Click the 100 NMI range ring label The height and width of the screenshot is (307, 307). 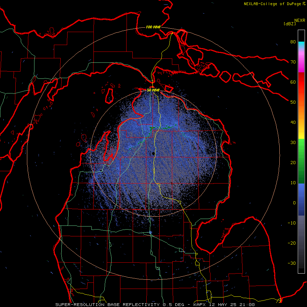[153, 27]
